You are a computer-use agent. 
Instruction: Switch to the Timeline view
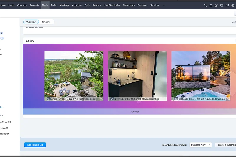46,22
